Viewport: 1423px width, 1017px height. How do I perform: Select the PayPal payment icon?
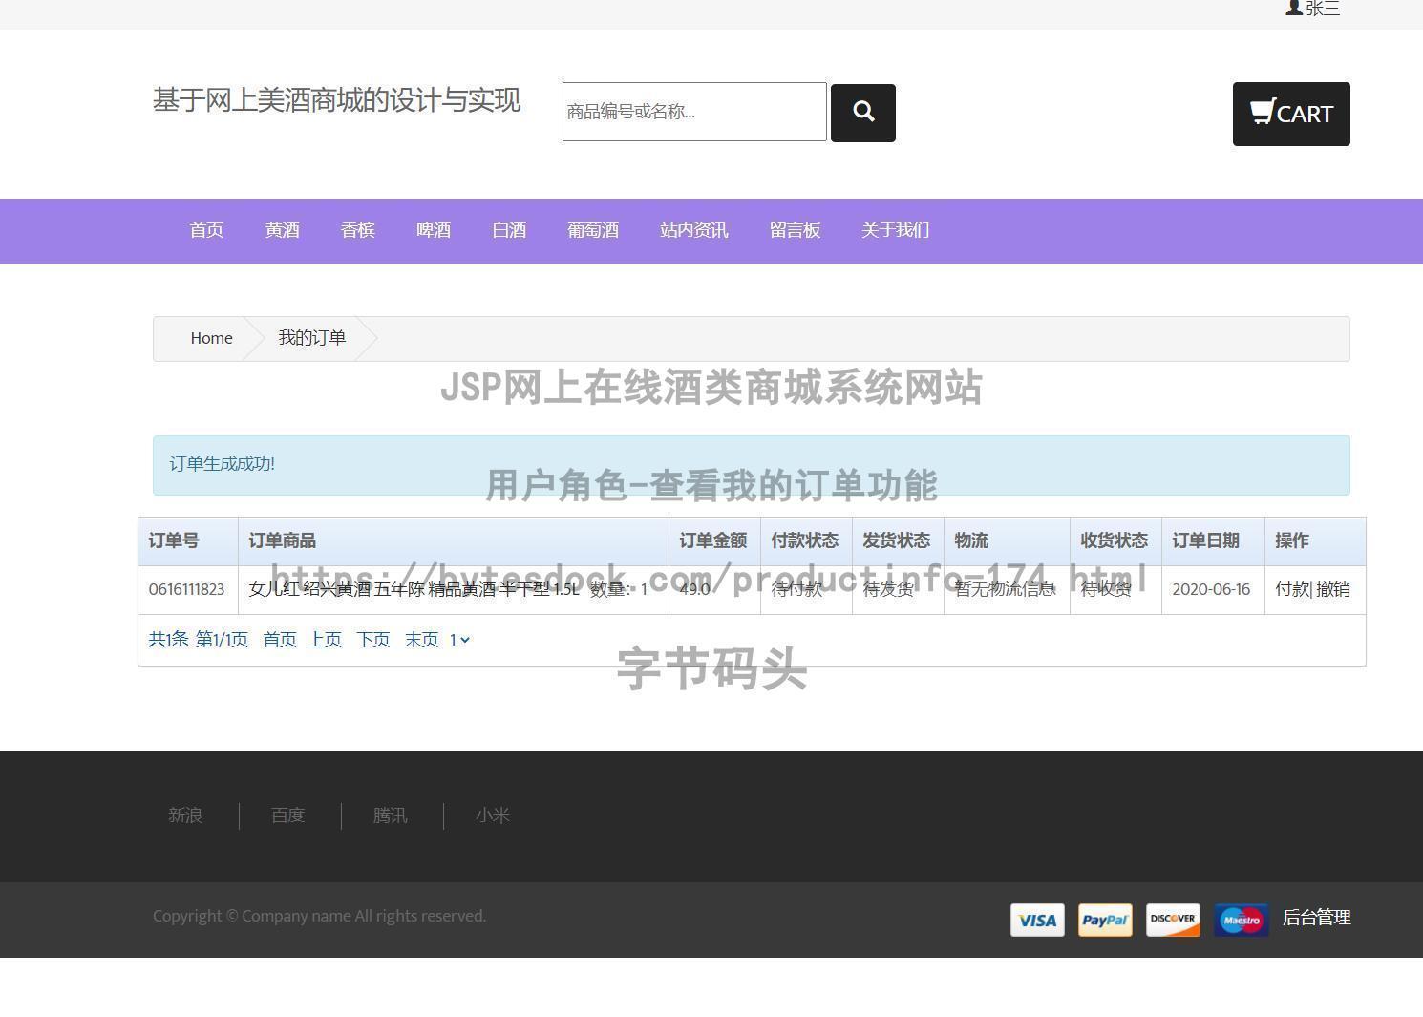coord(1104,920)
